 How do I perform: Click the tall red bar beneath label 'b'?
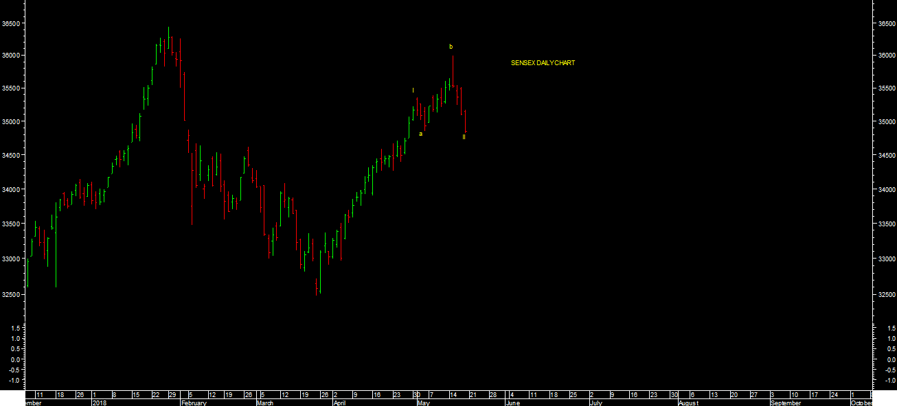[x=453, y=72]
